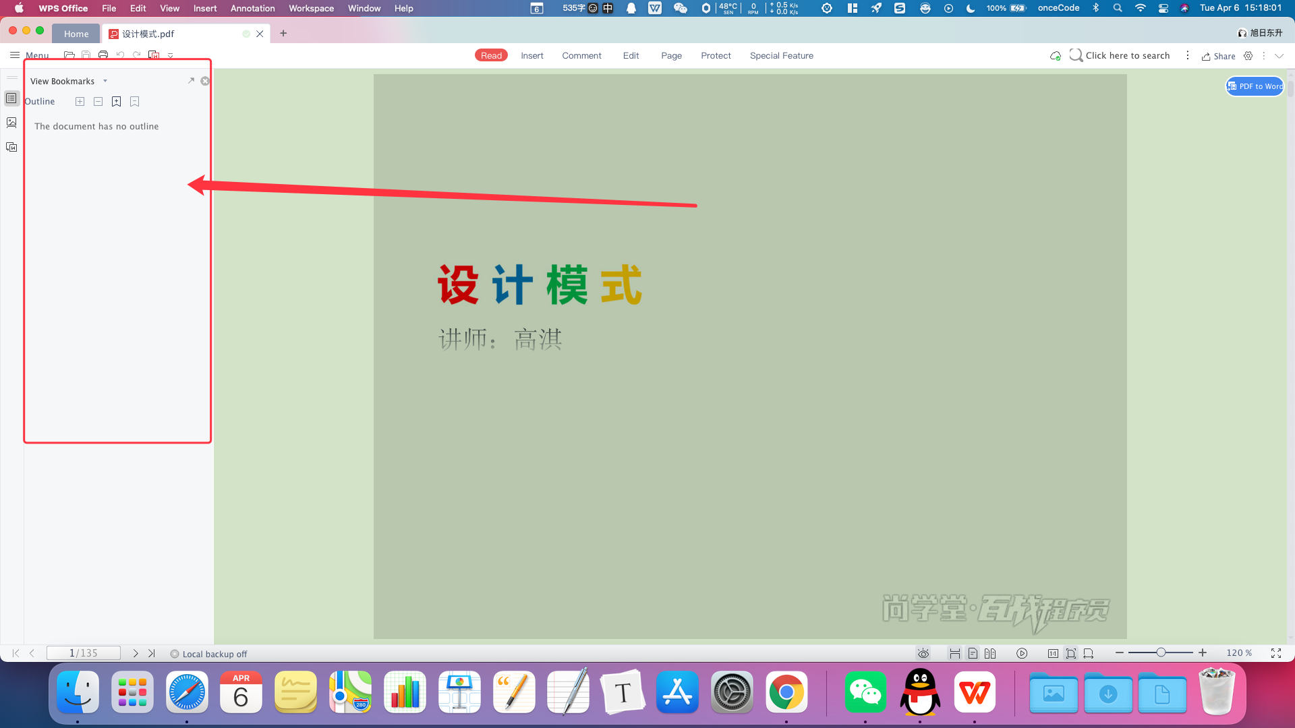Image resolution: width=1295 pixels, height=728 pixels.
Task: Click the cloud sync status icon
Action: click(1055, 56)
